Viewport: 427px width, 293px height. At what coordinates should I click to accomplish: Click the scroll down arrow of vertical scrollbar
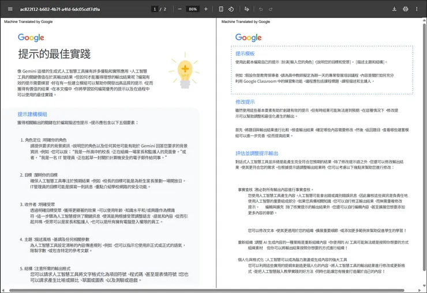pos(424,286)
